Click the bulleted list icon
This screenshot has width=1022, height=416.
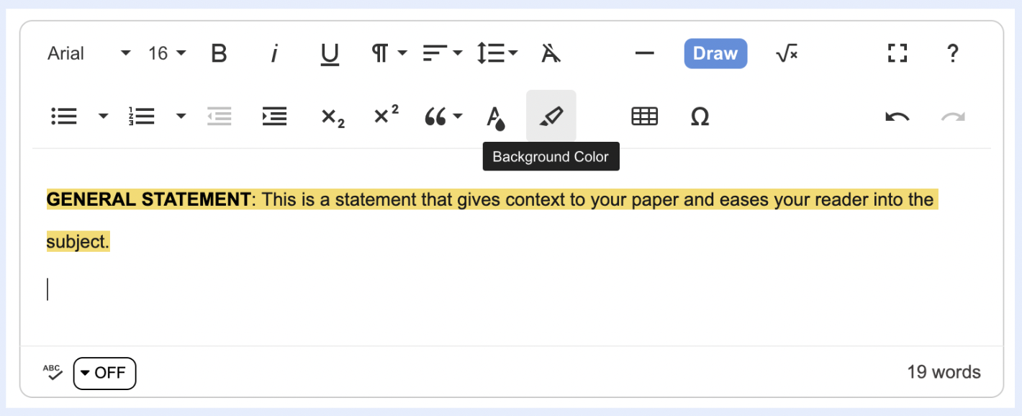pyautogui.click(x=64, y=116)
